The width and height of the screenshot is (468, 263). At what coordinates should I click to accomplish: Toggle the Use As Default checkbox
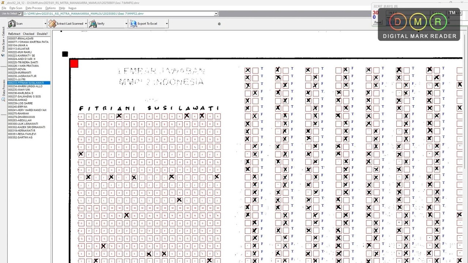pos(20,14)
